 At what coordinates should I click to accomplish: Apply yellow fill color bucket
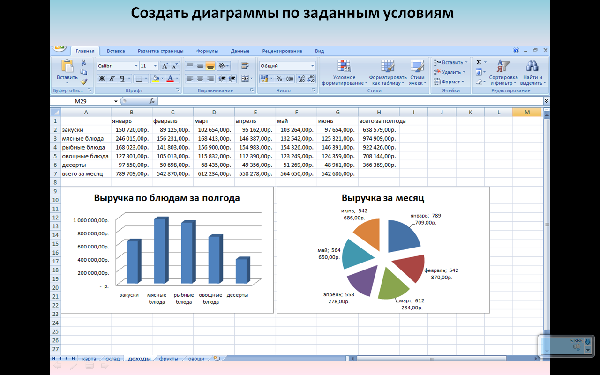click(155, 79)
